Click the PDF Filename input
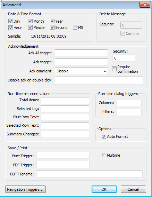Image resolution: width=152 pixels, height=197 pixels. click(x=90, y=174)
